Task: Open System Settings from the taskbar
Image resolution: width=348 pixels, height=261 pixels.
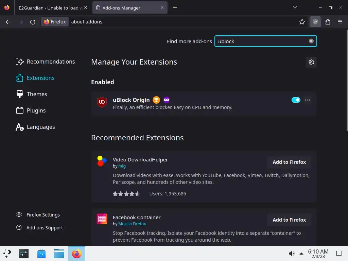Action: pyautogui.click(x=24, y=254)
